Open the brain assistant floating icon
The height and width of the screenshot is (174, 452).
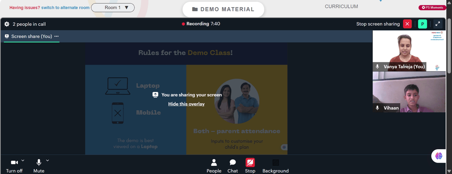[438, 156]
